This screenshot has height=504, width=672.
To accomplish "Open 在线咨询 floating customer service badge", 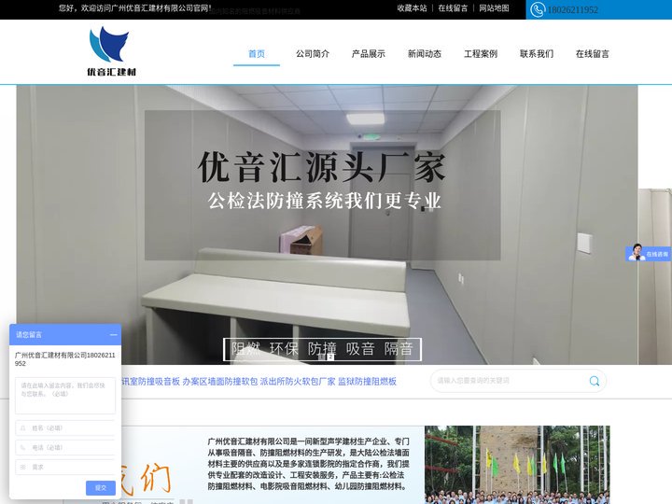I will (648, 253).
